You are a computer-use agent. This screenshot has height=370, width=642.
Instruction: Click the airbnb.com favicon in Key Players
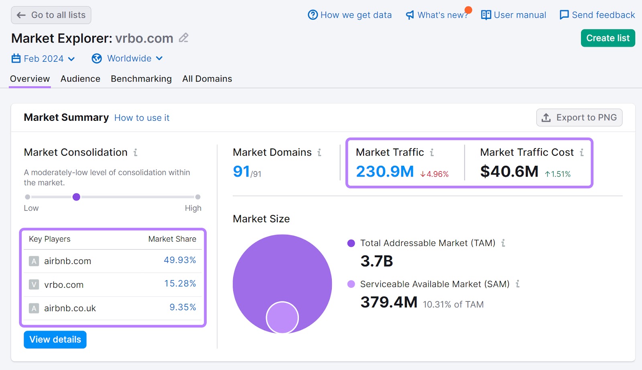34,261
